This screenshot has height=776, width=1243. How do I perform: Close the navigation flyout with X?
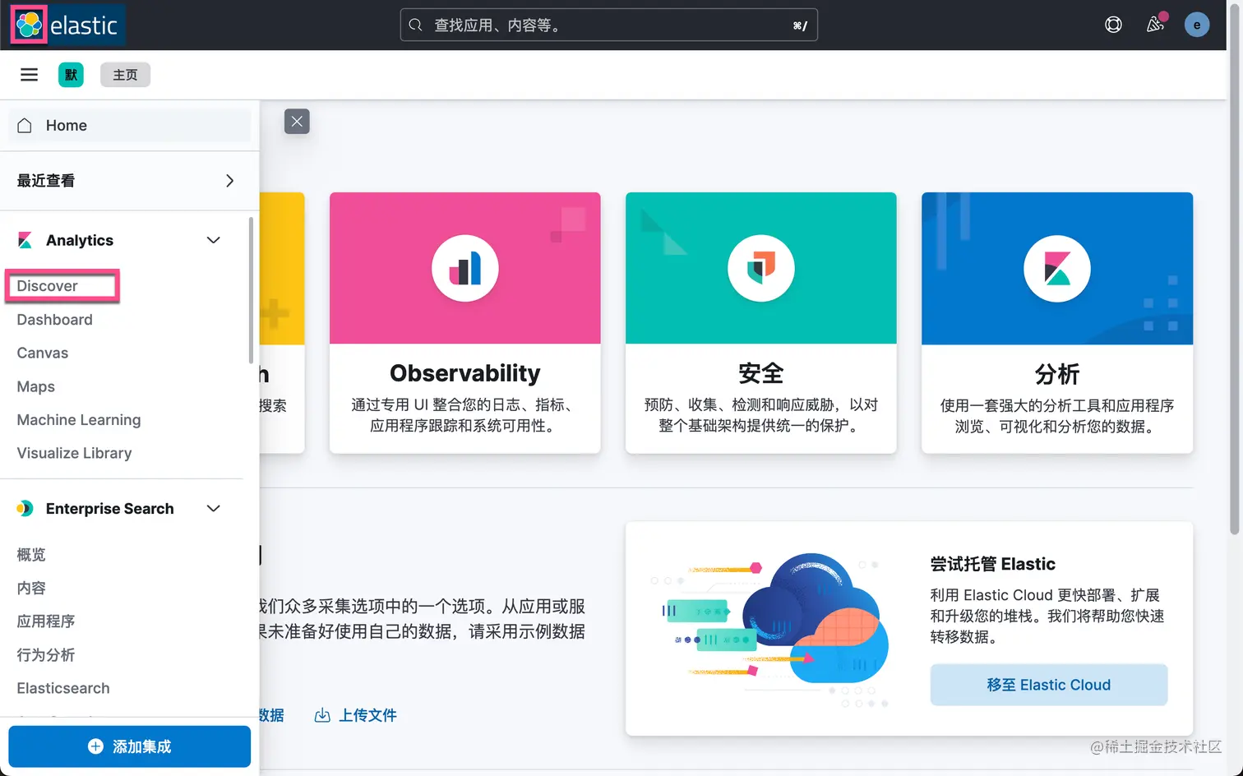pos(297,121)
